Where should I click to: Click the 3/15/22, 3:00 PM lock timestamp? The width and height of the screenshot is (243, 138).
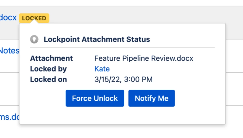[x=123, y=79]
